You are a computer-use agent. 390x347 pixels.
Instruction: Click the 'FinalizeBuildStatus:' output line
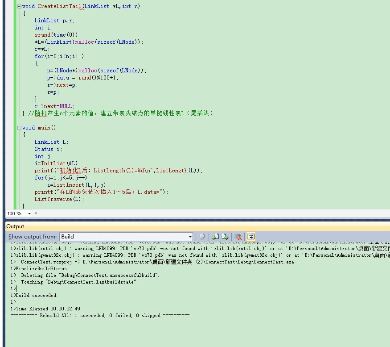(40, 269)
